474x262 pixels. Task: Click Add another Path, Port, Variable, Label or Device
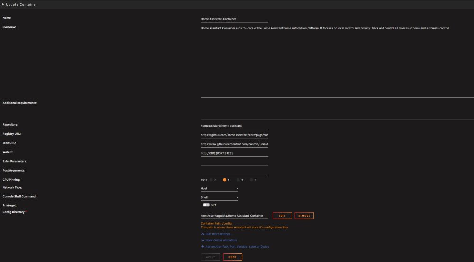click(237, 246)
